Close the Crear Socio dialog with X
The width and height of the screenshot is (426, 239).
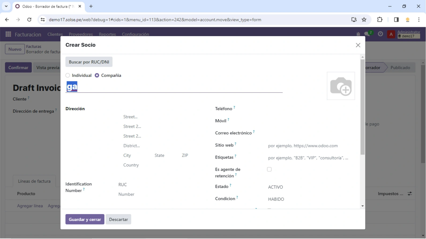(358, 45)
